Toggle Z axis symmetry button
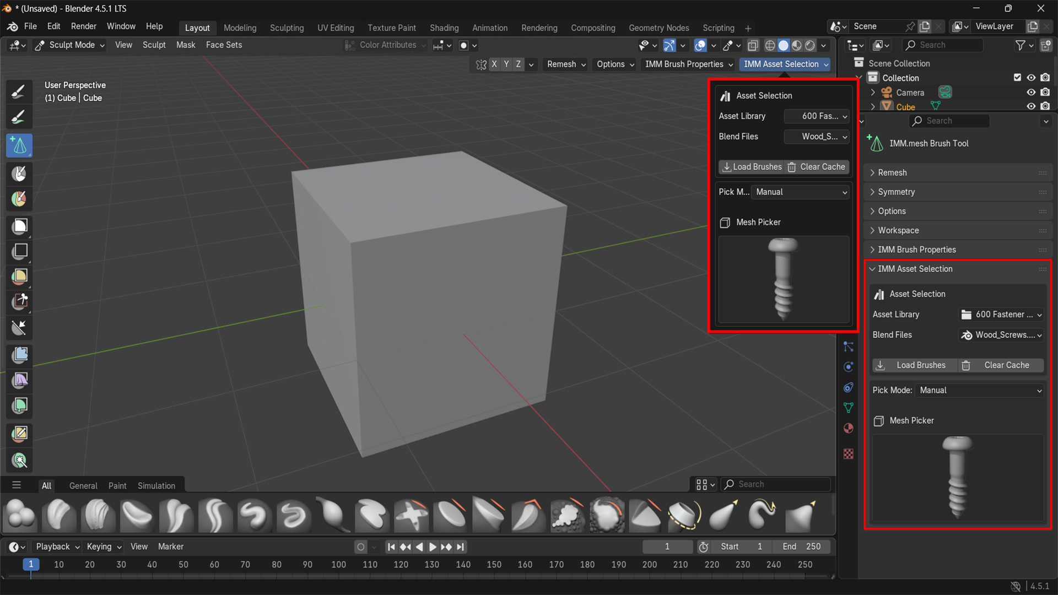The image size is (1058, 595). (x=519, y=64)
